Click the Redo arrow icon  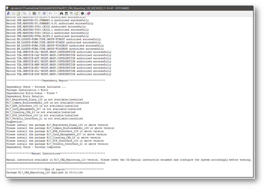[55, 13]
